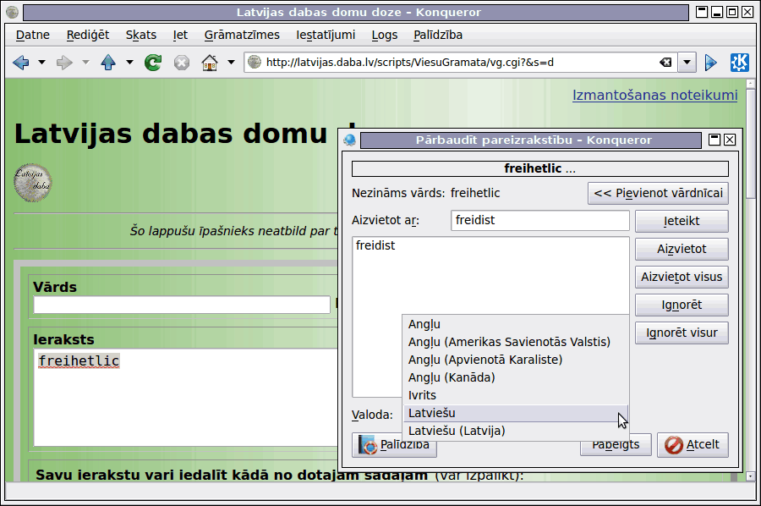This screenshot has width=761, height=506.
Task: Click the site favicon in URL bar
Action: click(255, 62)
